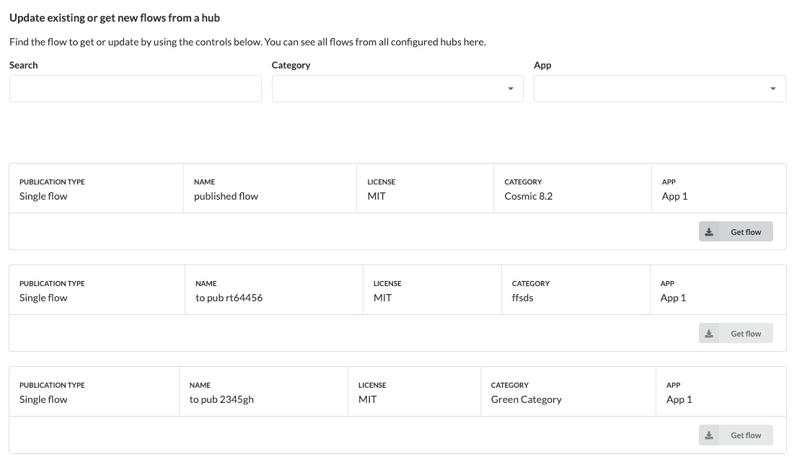797x462 pixels.
Task: Focus the Search input field
Action: (135, 89)
